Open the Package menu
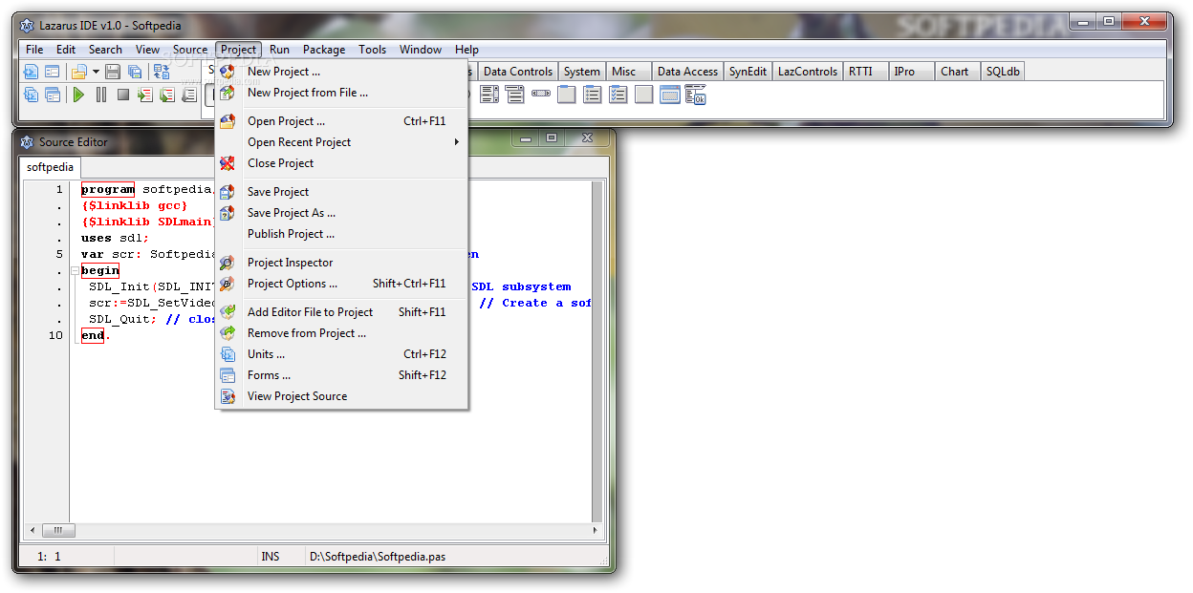 click(324, 50)
